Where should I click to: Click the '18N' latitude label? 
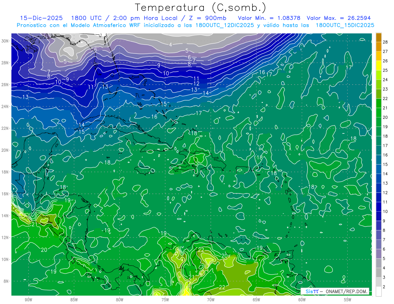click(x=5, y=172)
